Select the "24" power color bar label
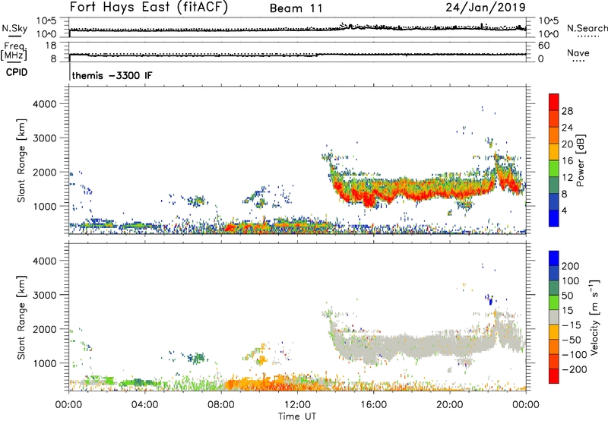This screenshot has height=421, width=608. 567,128
